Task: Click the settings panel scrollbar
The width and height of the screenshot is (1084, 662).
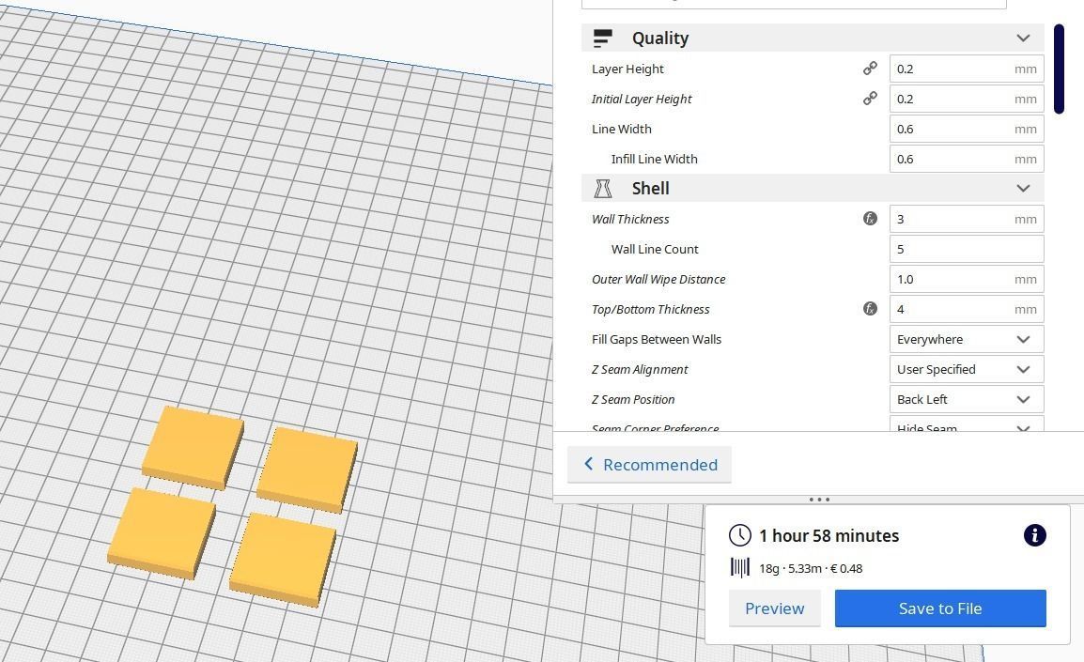Action: [x=1059, y=69]
